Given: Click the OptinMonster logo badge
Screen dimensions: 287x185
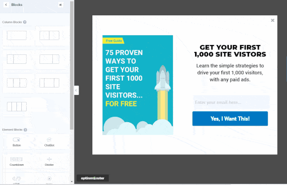Looking at the screenshot, I should pos(92,178).
